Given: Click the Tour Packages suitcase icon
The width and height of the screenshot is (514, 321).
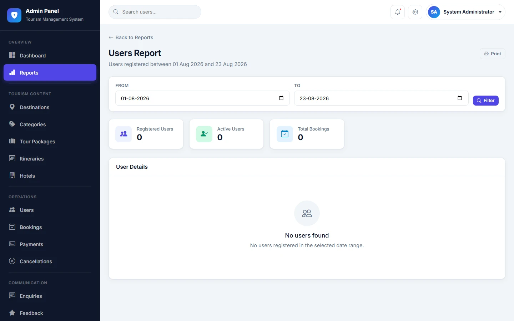Looking at the screenshot, I should pyautogui.click(x=12, y=141).
